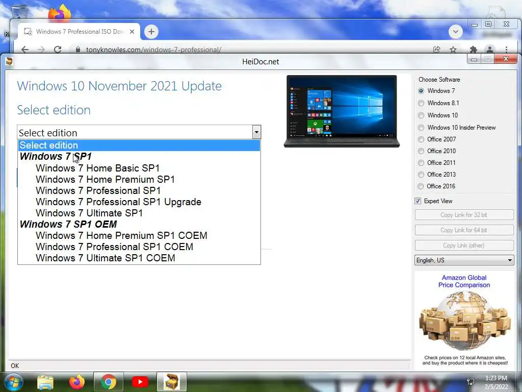
Task: Select the Office 2007 radio button
Action: (x=421, y=139)
